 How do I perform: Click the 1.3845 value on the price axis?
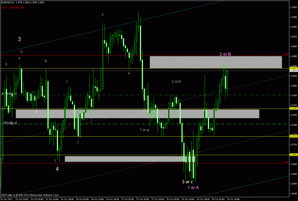coord(294,56)
